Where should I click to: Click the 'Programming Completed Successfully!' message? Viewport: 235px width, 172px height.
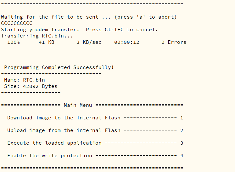tap(59, 67)
